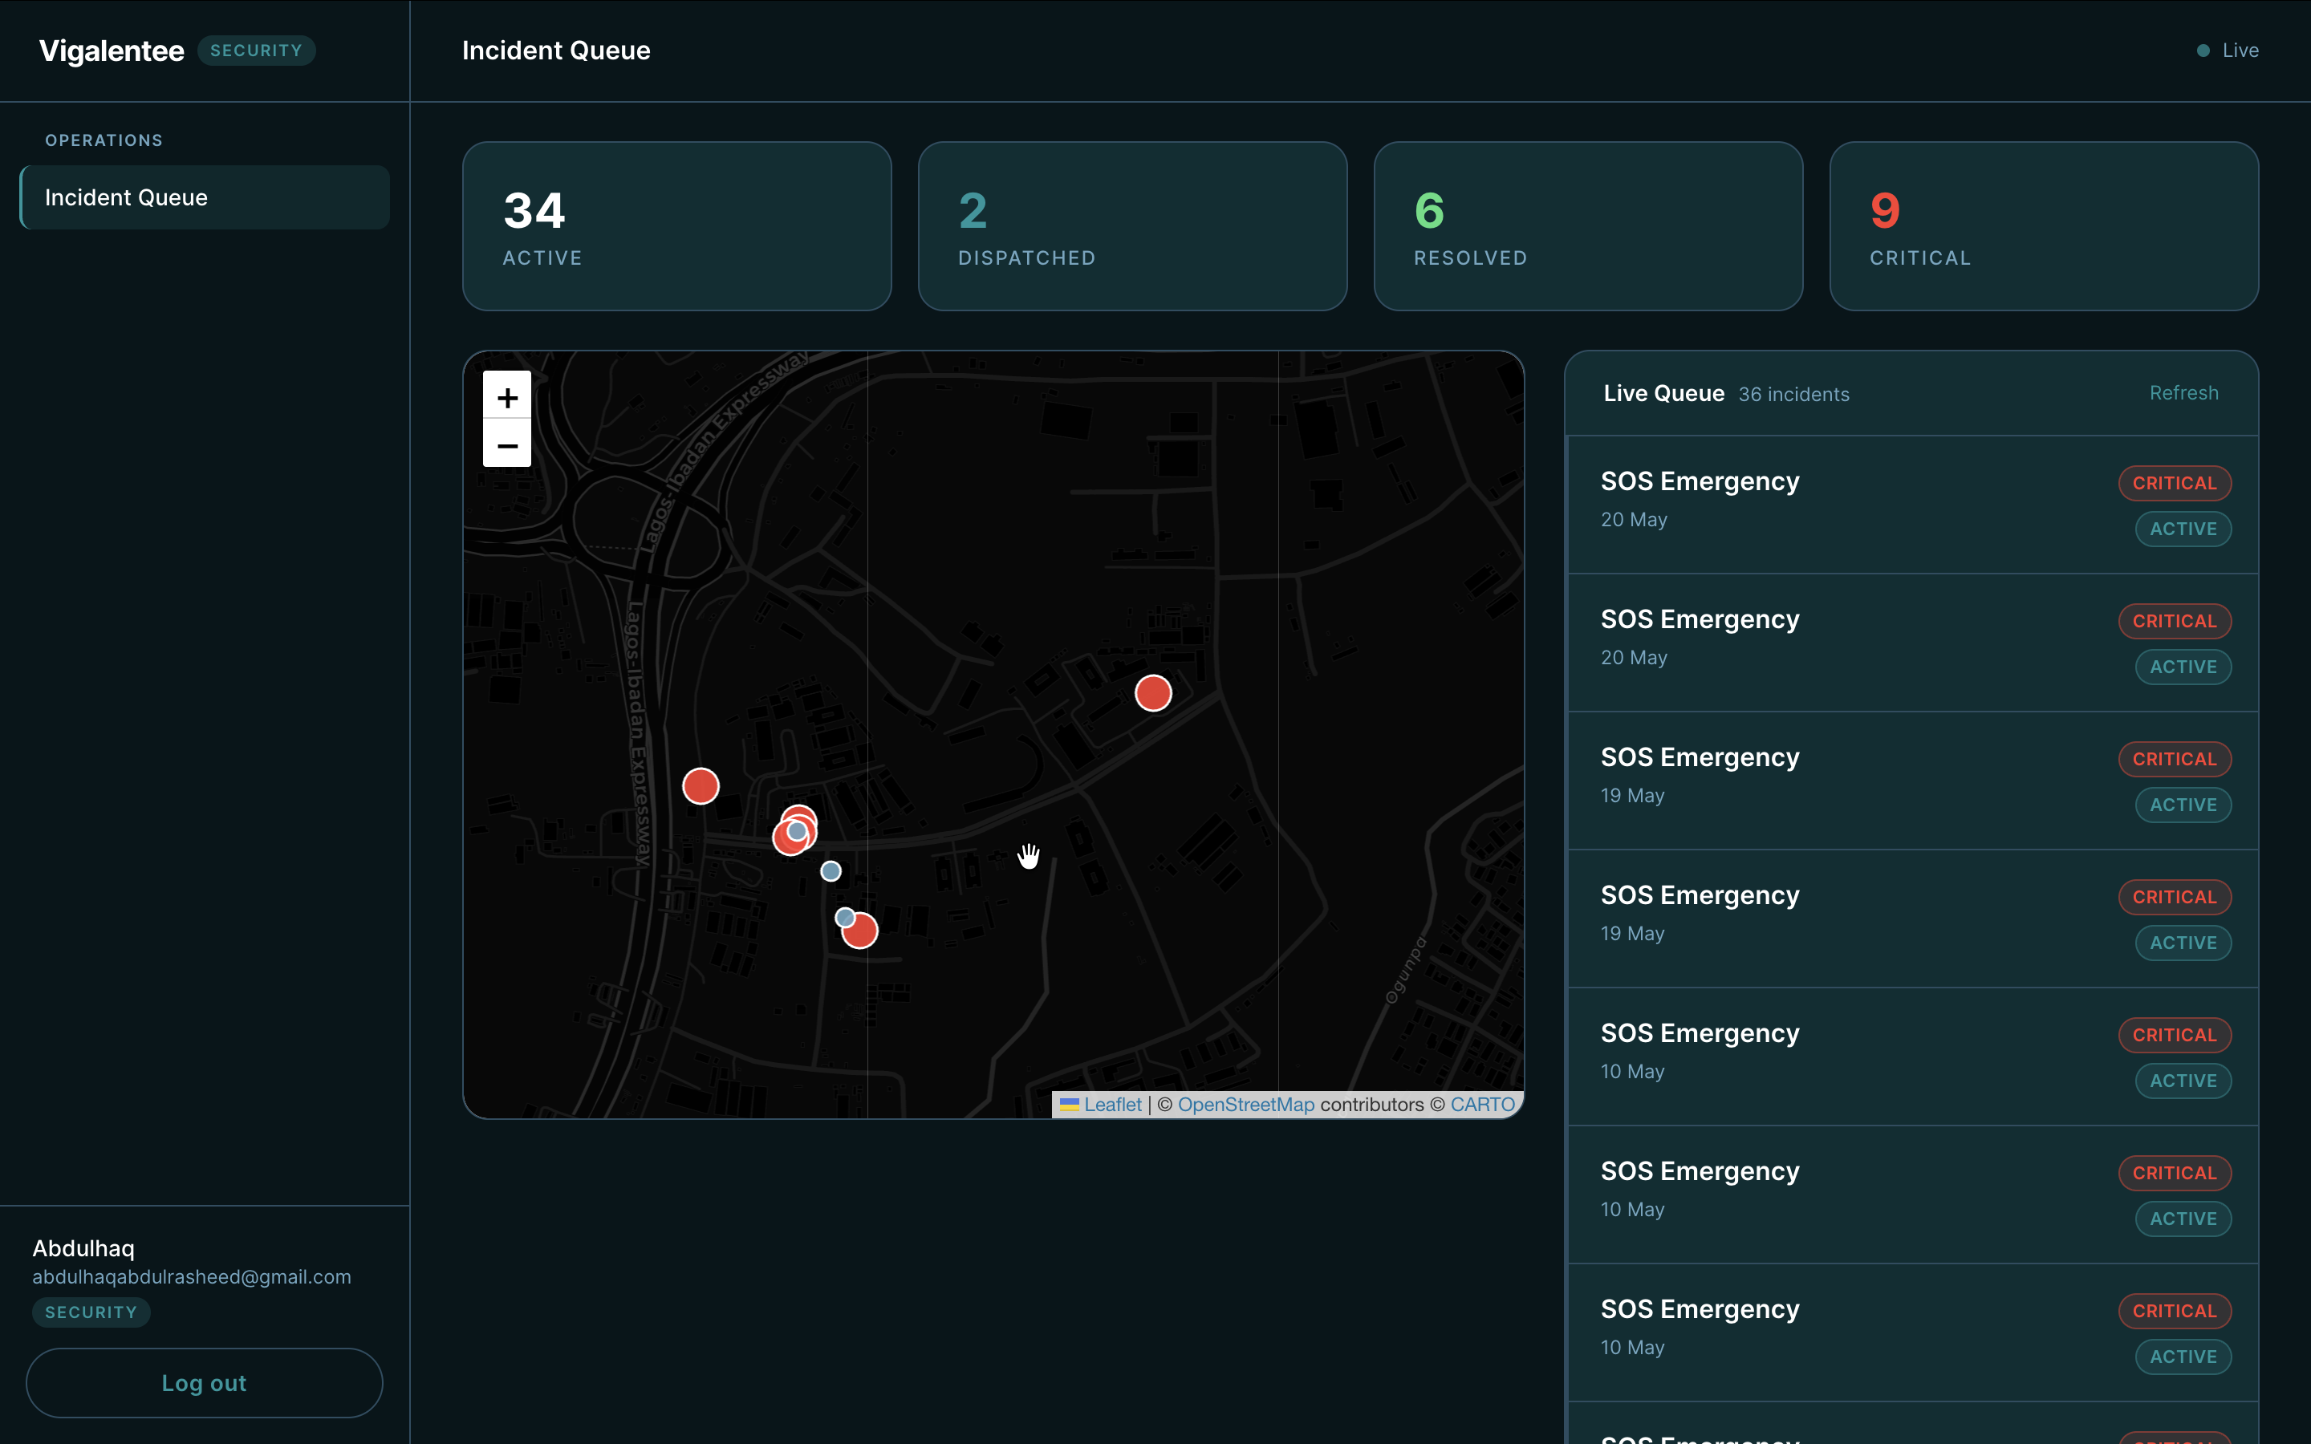The image size is (2311, 1444).
Task: Open the CARTO attribution link
Action: [x=1482, y=1104]
